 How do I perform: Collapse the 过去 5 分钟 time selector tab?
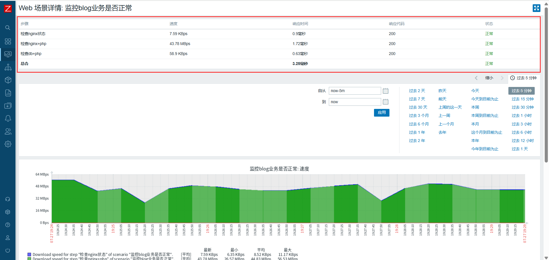[x=524, y=78]
